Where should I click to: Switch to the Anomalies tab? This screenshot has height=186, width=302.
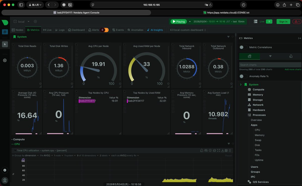click(x=135, y=30)
